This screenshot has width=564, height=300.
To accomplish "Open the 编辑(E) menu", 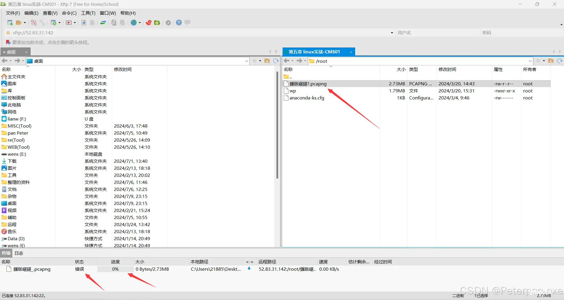I will tap(31, 13).
